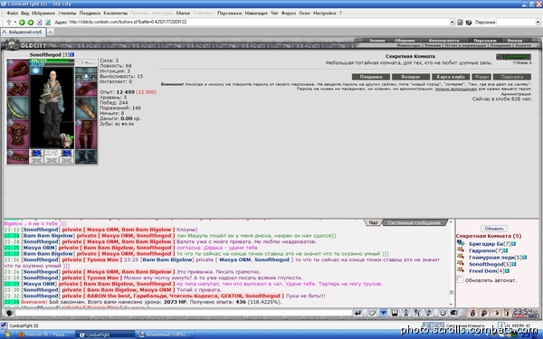This screenshot has width=543, height=339.
Task: Click the chat scrollbar down arrow
Action: click(x=452, y=304)
